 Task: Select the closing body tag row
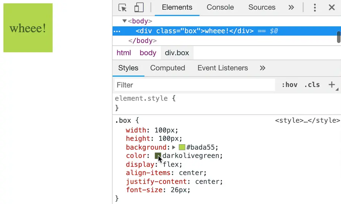pos(143,41)
